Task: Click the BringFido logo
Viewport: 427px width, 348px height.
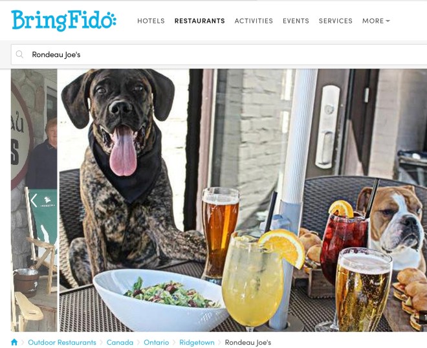Action: point(63,21)
